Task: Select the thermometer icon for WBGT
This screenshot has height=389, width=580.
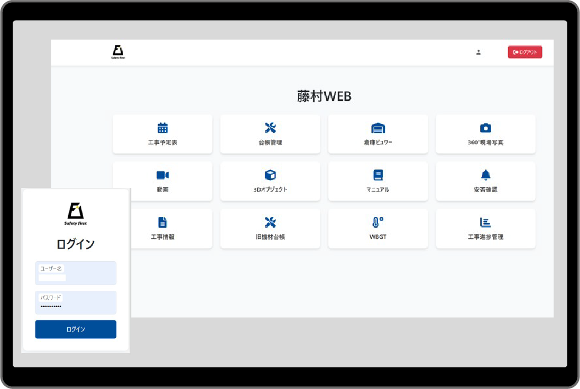Action: click(x=378, y=222)
